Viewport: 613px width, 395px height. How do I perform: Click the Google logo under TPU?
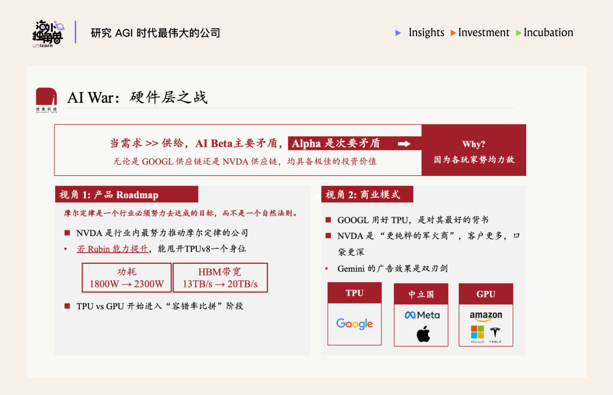click(354, 324)
